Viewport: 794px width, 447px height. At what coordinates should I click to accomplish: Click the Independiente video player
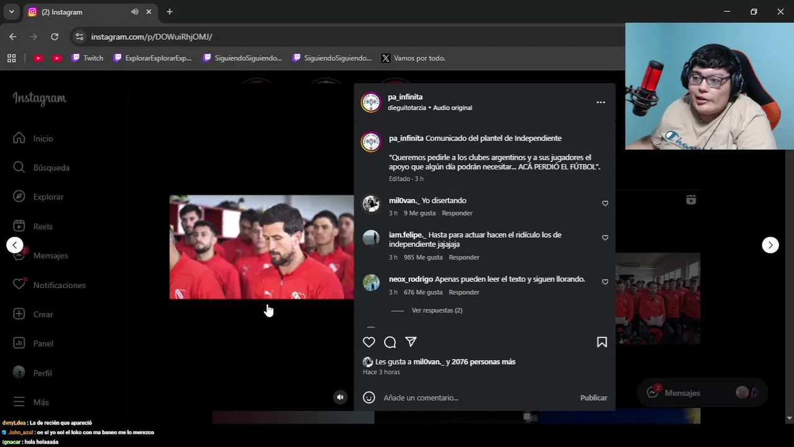pyautogui.click(x=262, y=247)
